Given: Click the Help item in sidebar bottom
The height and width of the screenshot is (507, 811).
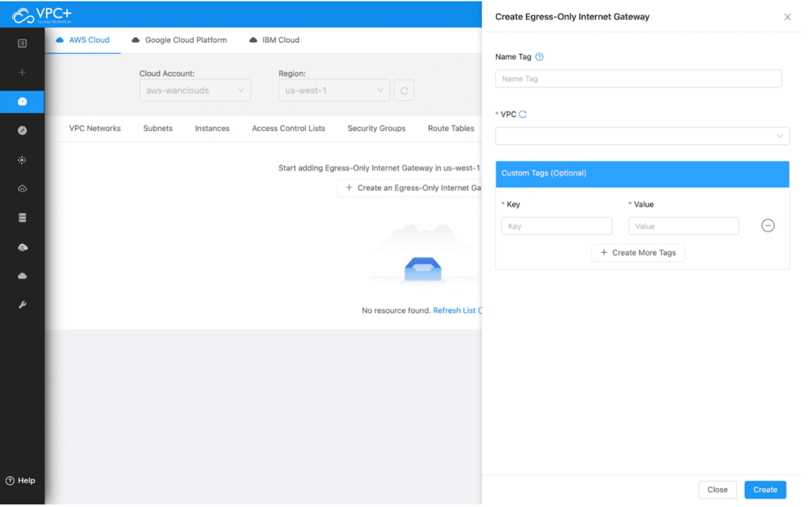Looking at the screenshot, I should tap(21, 481).
